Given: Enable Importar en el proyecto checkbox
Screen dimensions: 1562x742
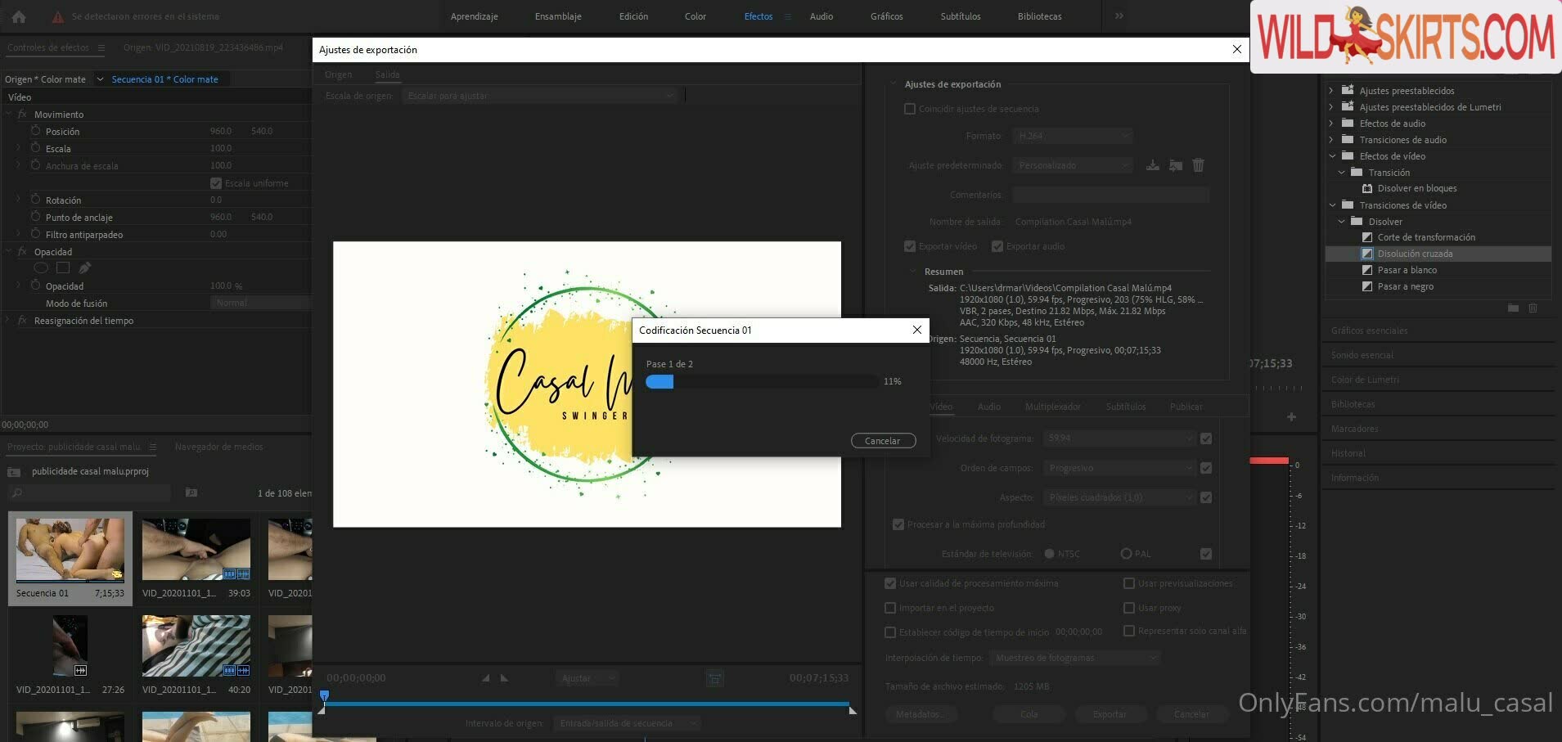Looking at the screenshot, I should click(x=890, y=608).
